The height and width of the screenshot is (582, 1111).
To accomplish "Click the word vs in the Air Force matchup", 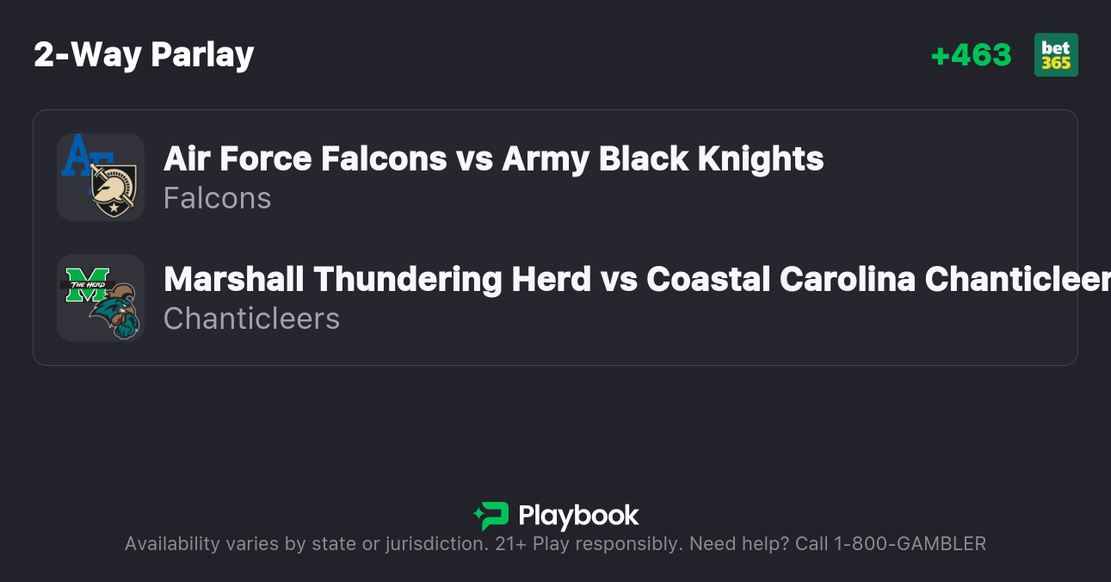I will (475, 159).
